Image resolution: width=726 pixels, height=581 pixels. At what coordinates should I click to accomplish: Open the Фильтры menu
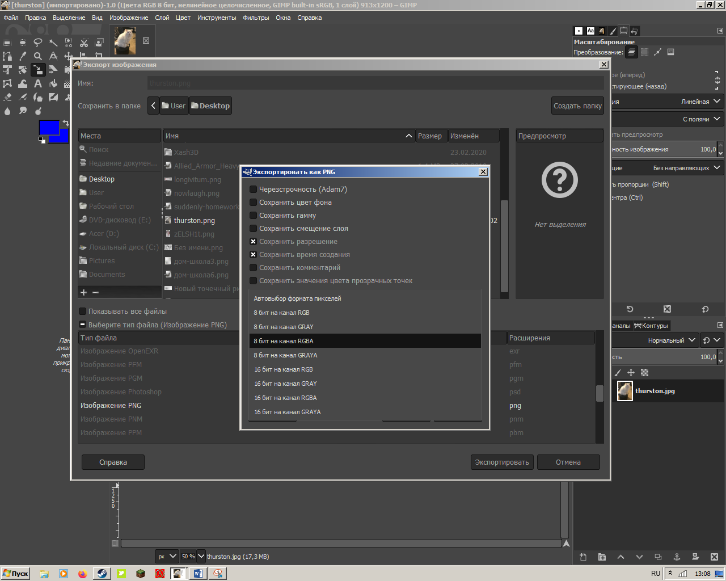point(256,18)
